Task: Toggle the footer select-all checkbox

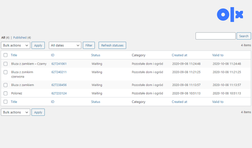Action: [6, 102]
